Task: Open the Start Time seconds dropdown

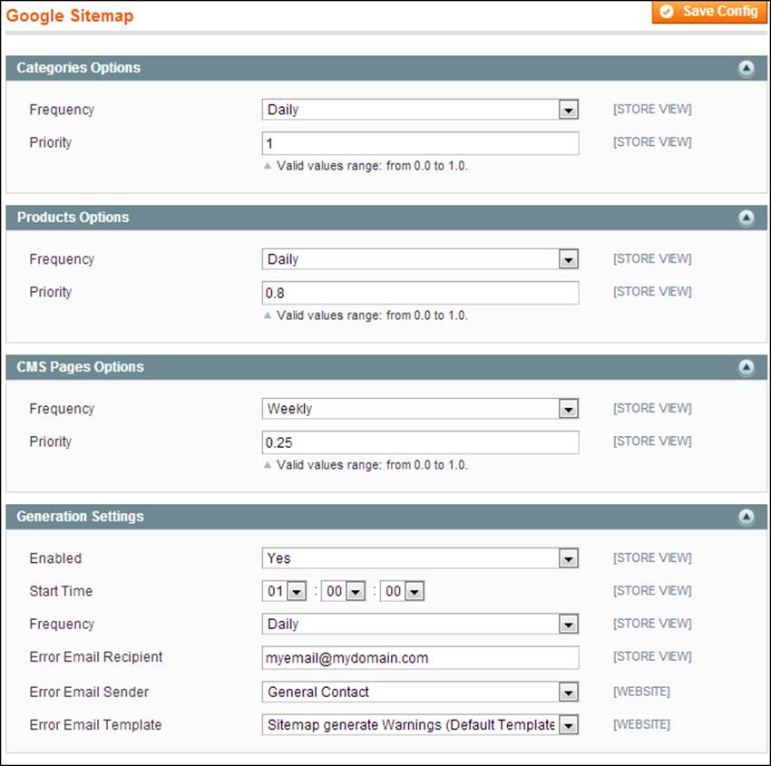Action: pyautogui.click(x=402, y=591)
